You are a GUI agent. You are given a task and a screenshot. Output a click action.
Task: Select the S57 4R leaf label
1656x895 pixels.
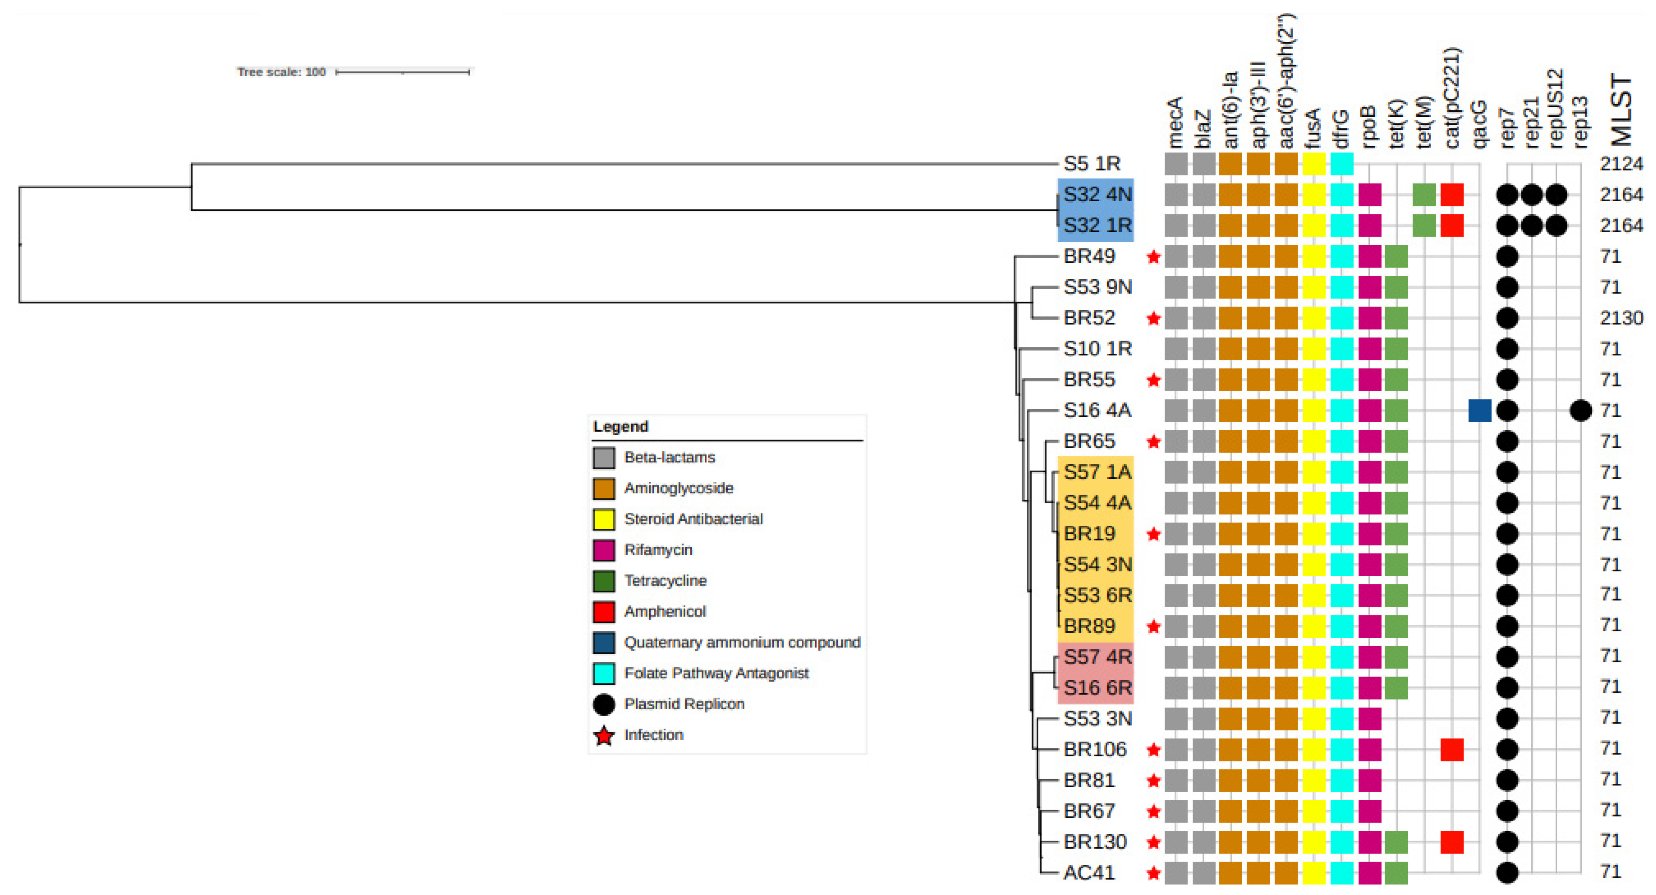click(1097, 657)
